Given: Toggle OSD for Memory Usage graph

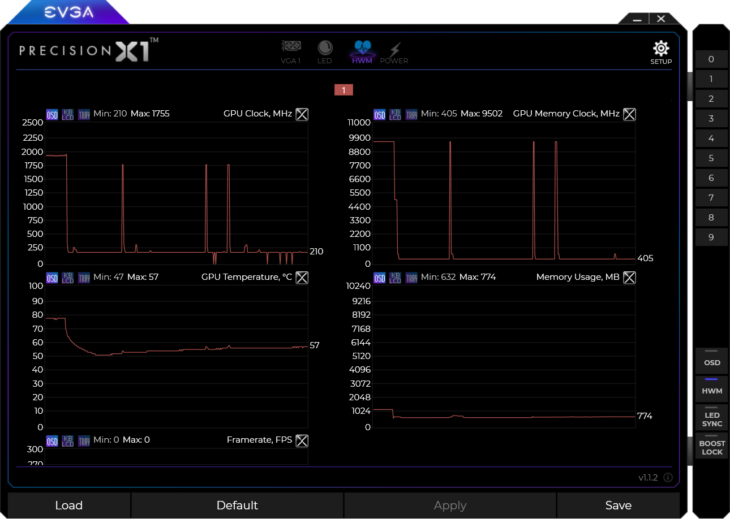Looking at the screenshot, I should coord(380,278).
